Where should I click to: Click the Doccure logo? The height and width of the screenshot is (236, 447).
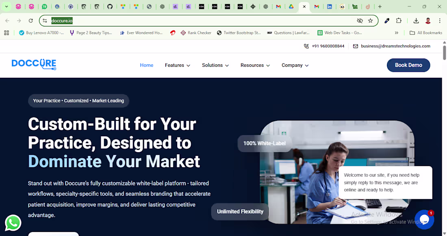[34, 64]
